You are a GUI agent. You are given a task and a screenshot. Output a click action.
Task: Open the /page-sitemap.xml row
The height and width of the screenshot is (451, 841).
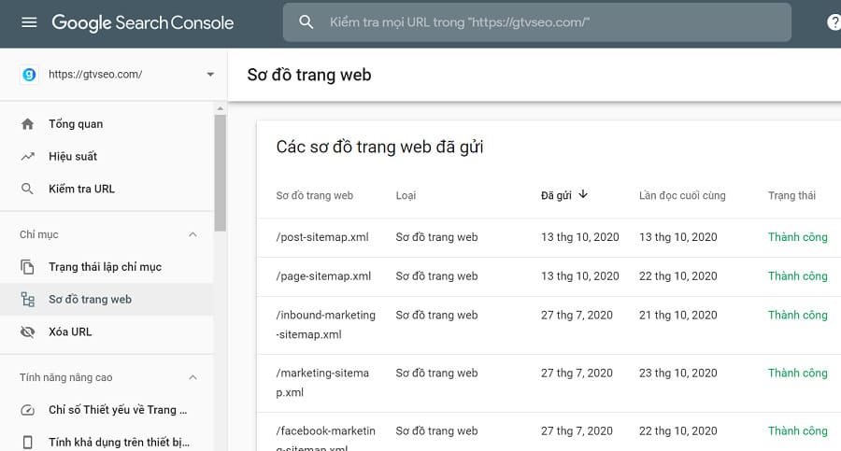click(549, 276)
